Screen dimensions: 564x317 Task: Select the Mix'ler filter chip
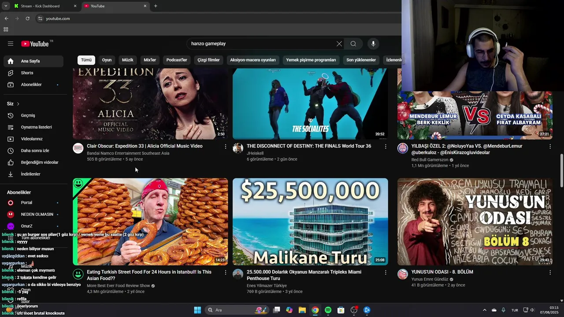coord(150,60)
